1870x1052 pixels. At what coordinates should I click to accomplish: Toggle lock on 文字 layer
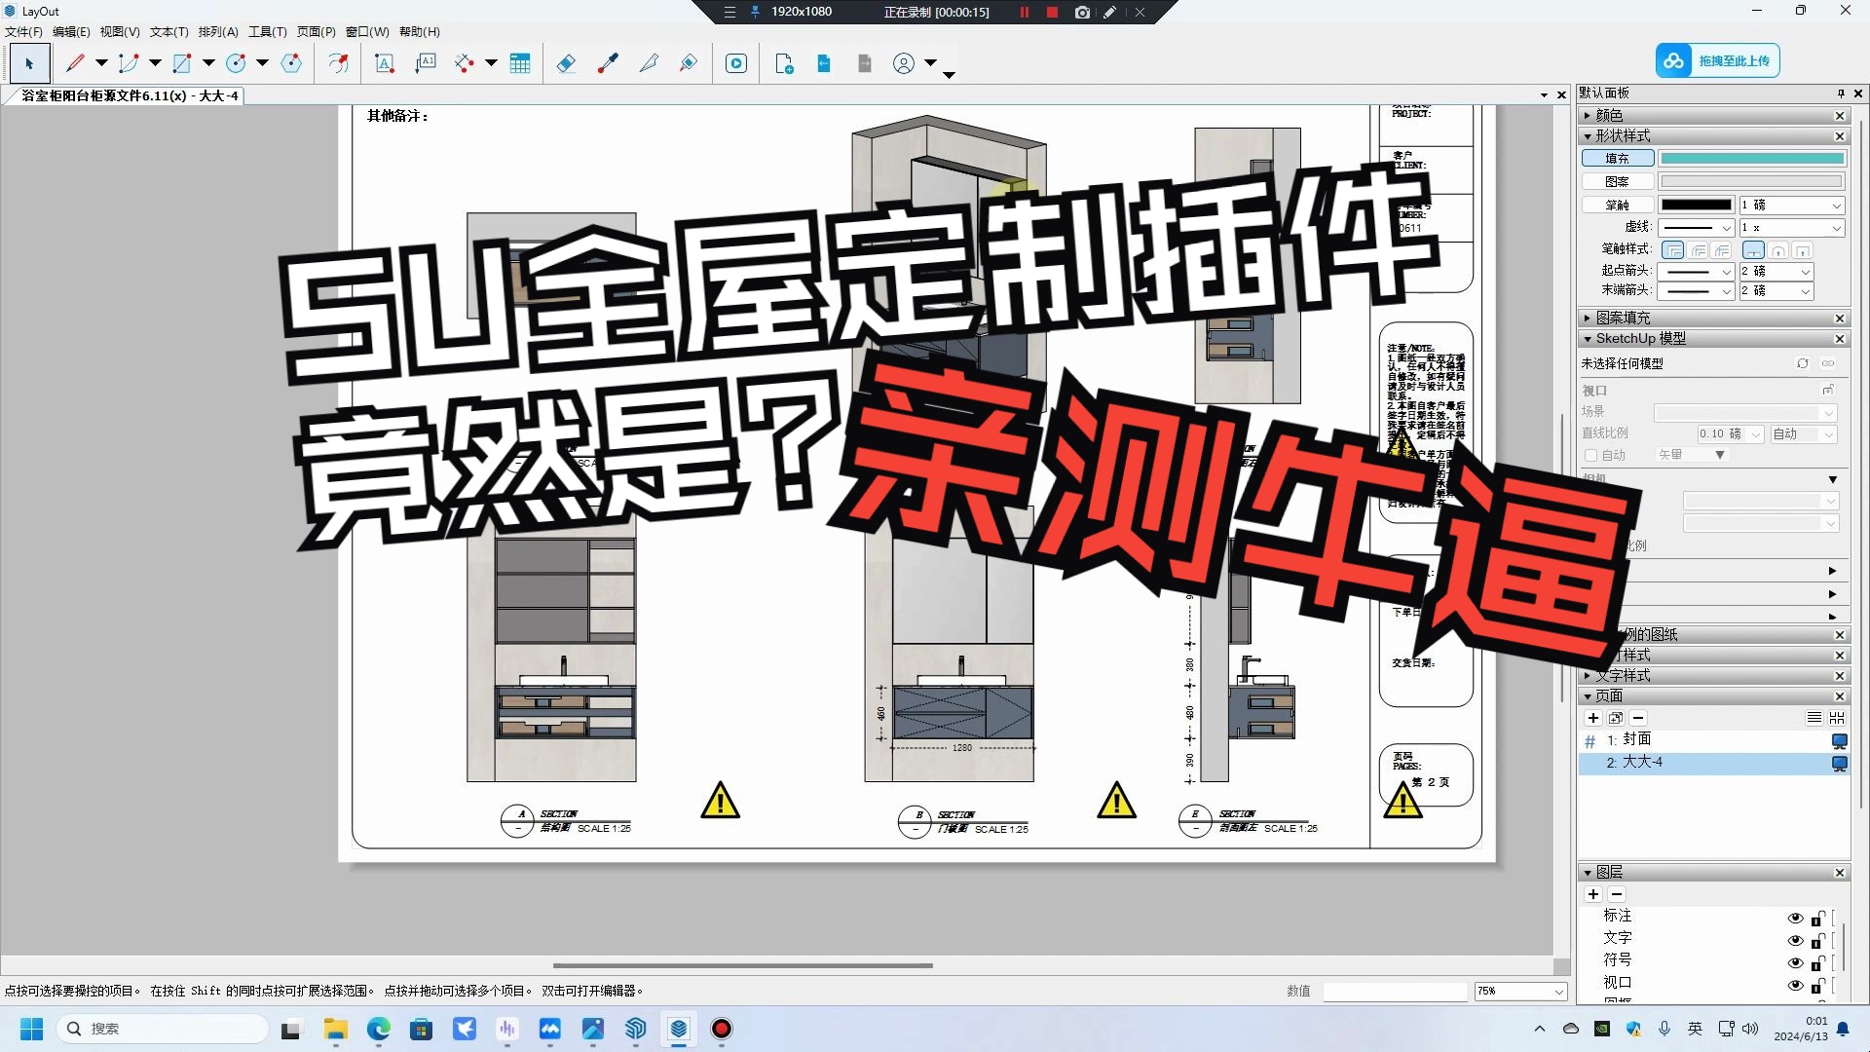coord(1817,940)
